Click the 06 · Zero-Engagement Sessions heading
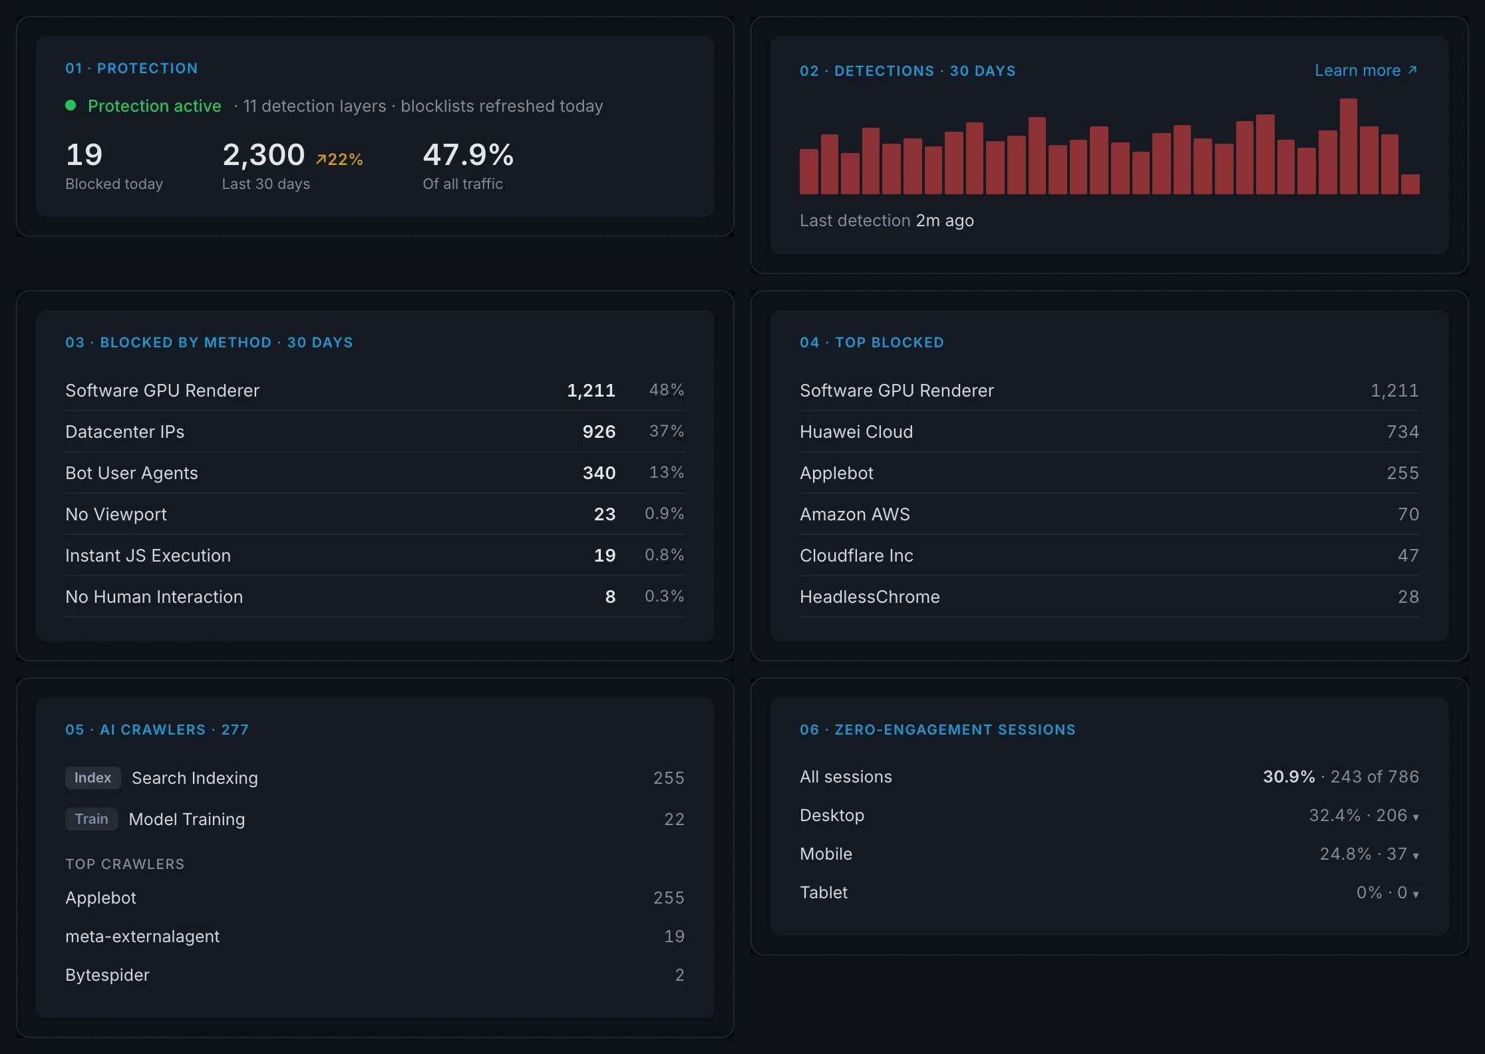 [937, 730]
